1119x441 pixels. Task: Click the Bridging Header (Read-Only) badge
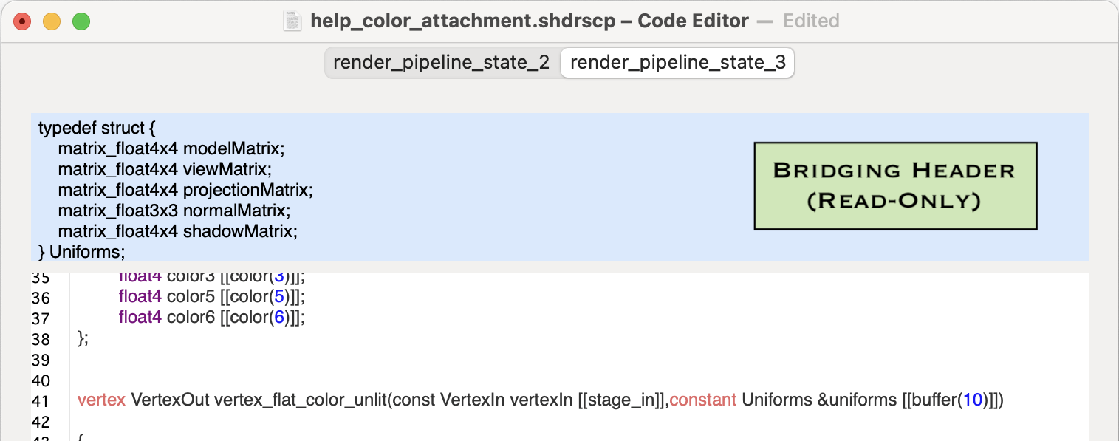[895, 185]
